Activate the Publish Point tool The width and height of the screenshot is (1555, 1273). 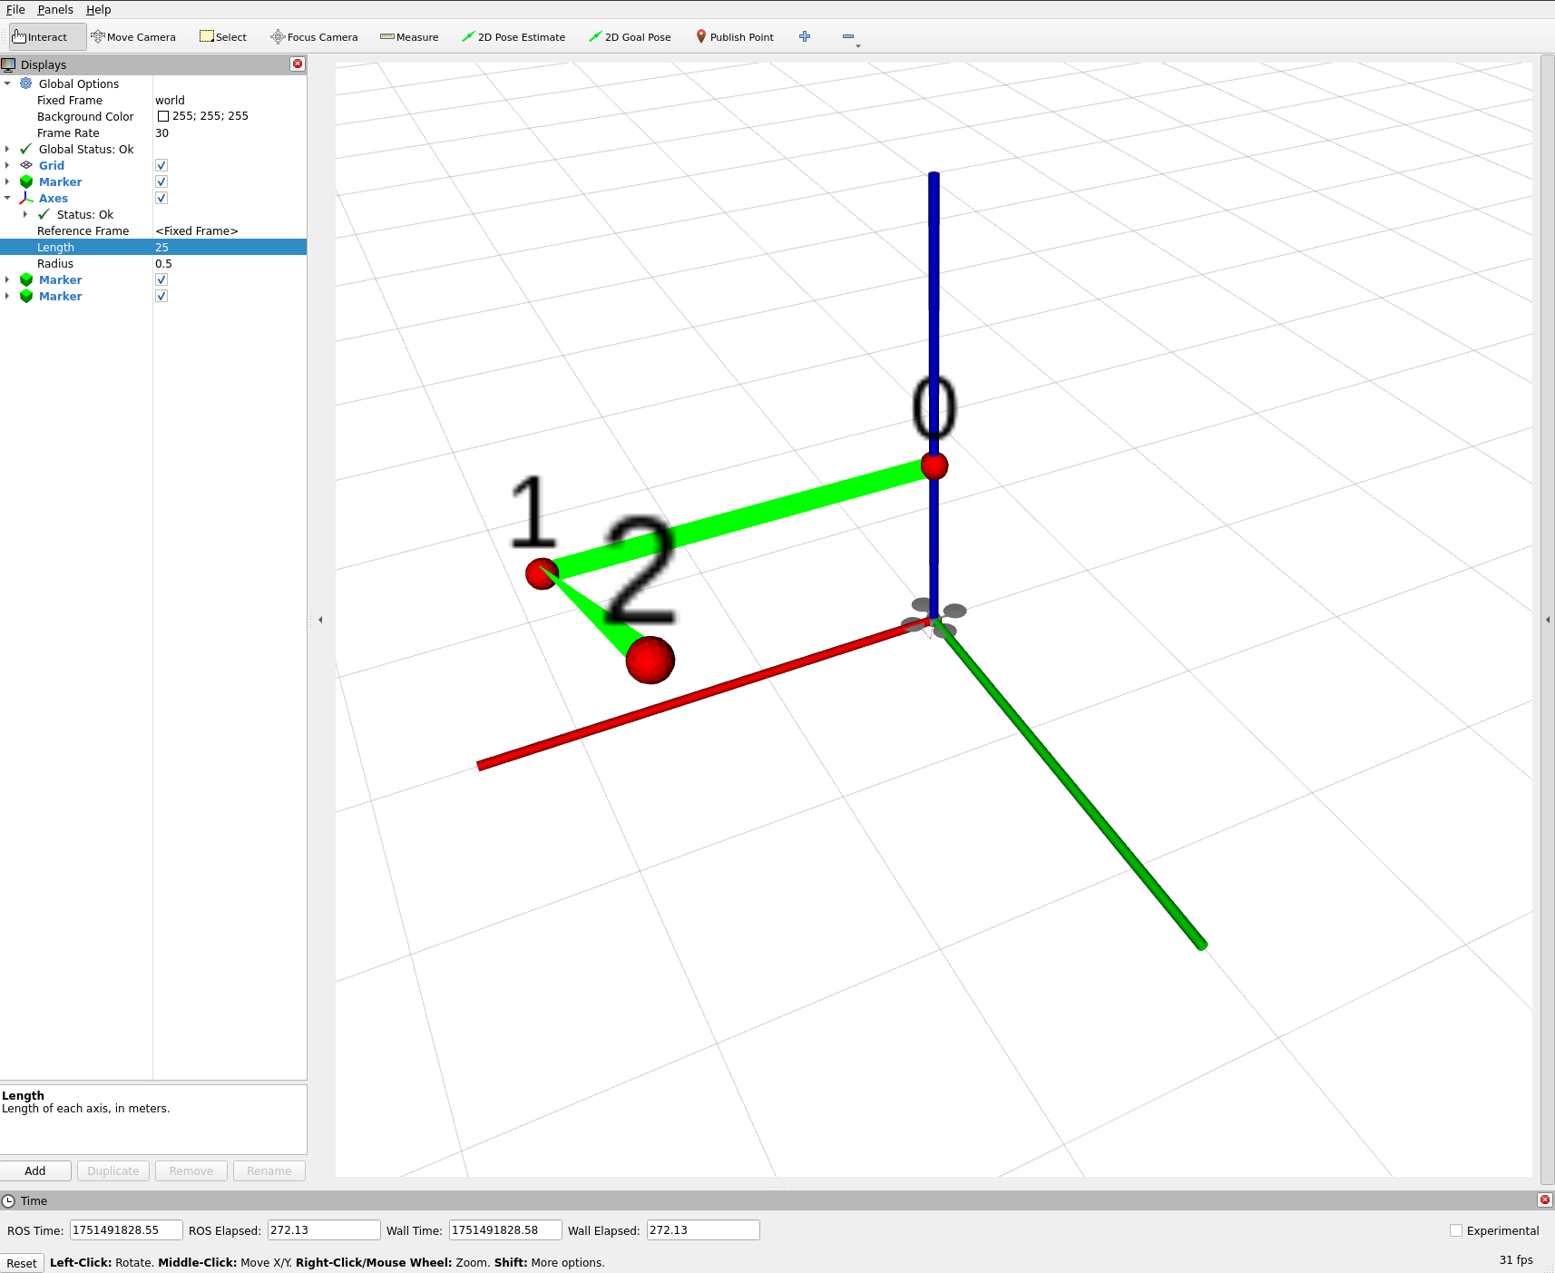tap(735, 37)
